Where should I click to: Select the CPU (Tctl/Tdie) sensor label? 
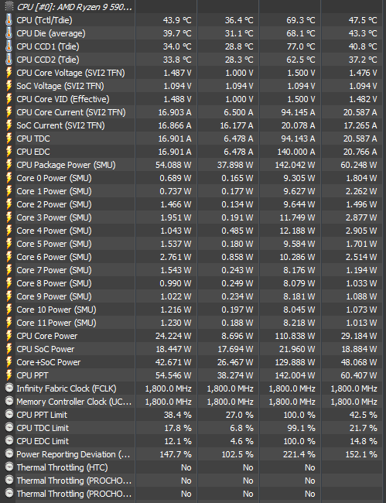(x=45, y=20)
